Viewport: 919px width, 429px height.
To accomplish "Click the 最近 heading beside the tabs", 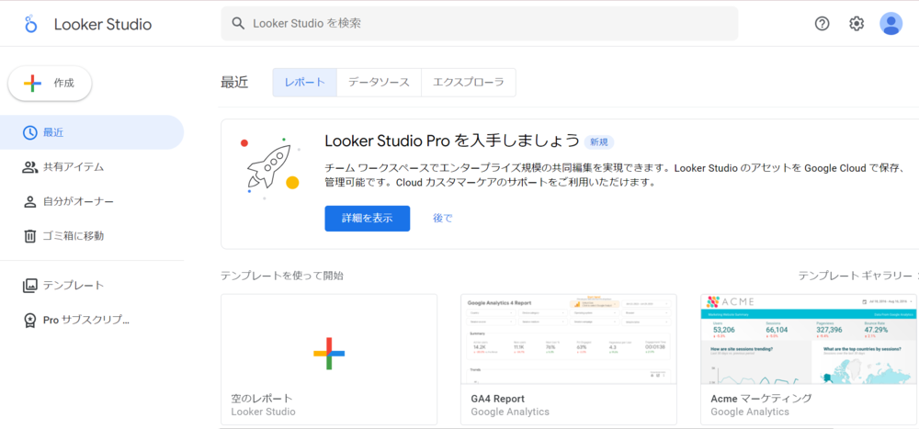I will click(234, 83).
